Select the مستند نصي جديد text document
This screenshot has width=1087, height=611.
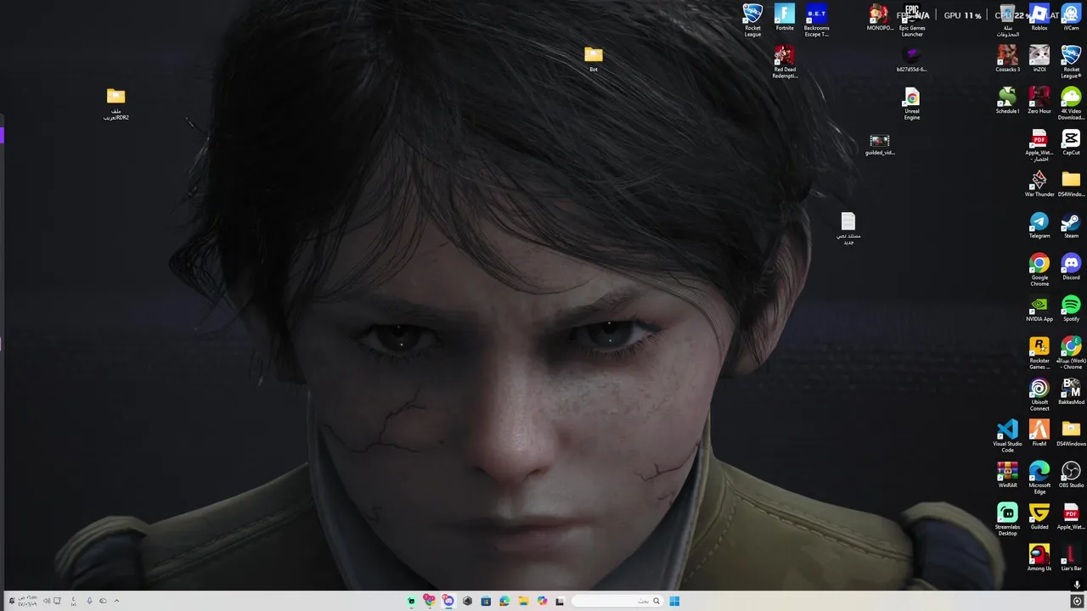(848, 228)
